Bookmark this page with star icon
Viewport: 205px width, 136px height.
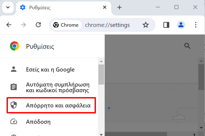pos(145,25)
